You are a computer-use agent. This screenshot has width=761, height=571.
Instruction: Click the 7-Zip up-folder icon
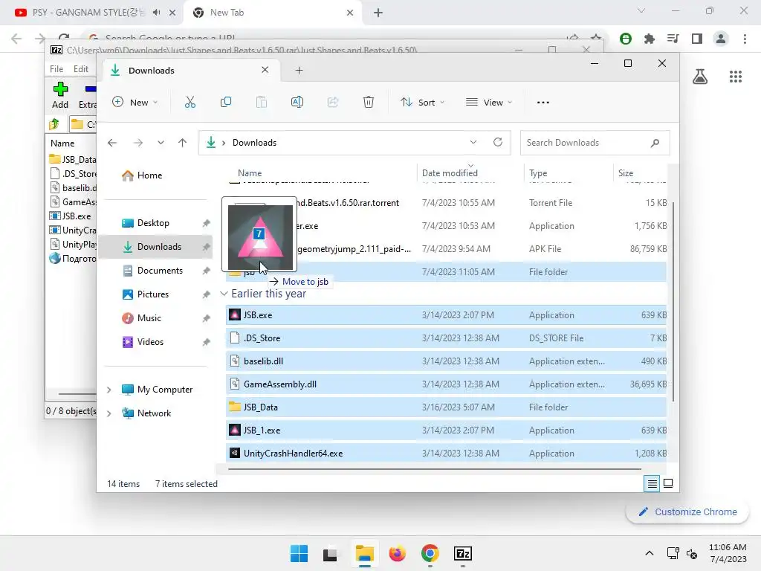[x=54, y=124]
